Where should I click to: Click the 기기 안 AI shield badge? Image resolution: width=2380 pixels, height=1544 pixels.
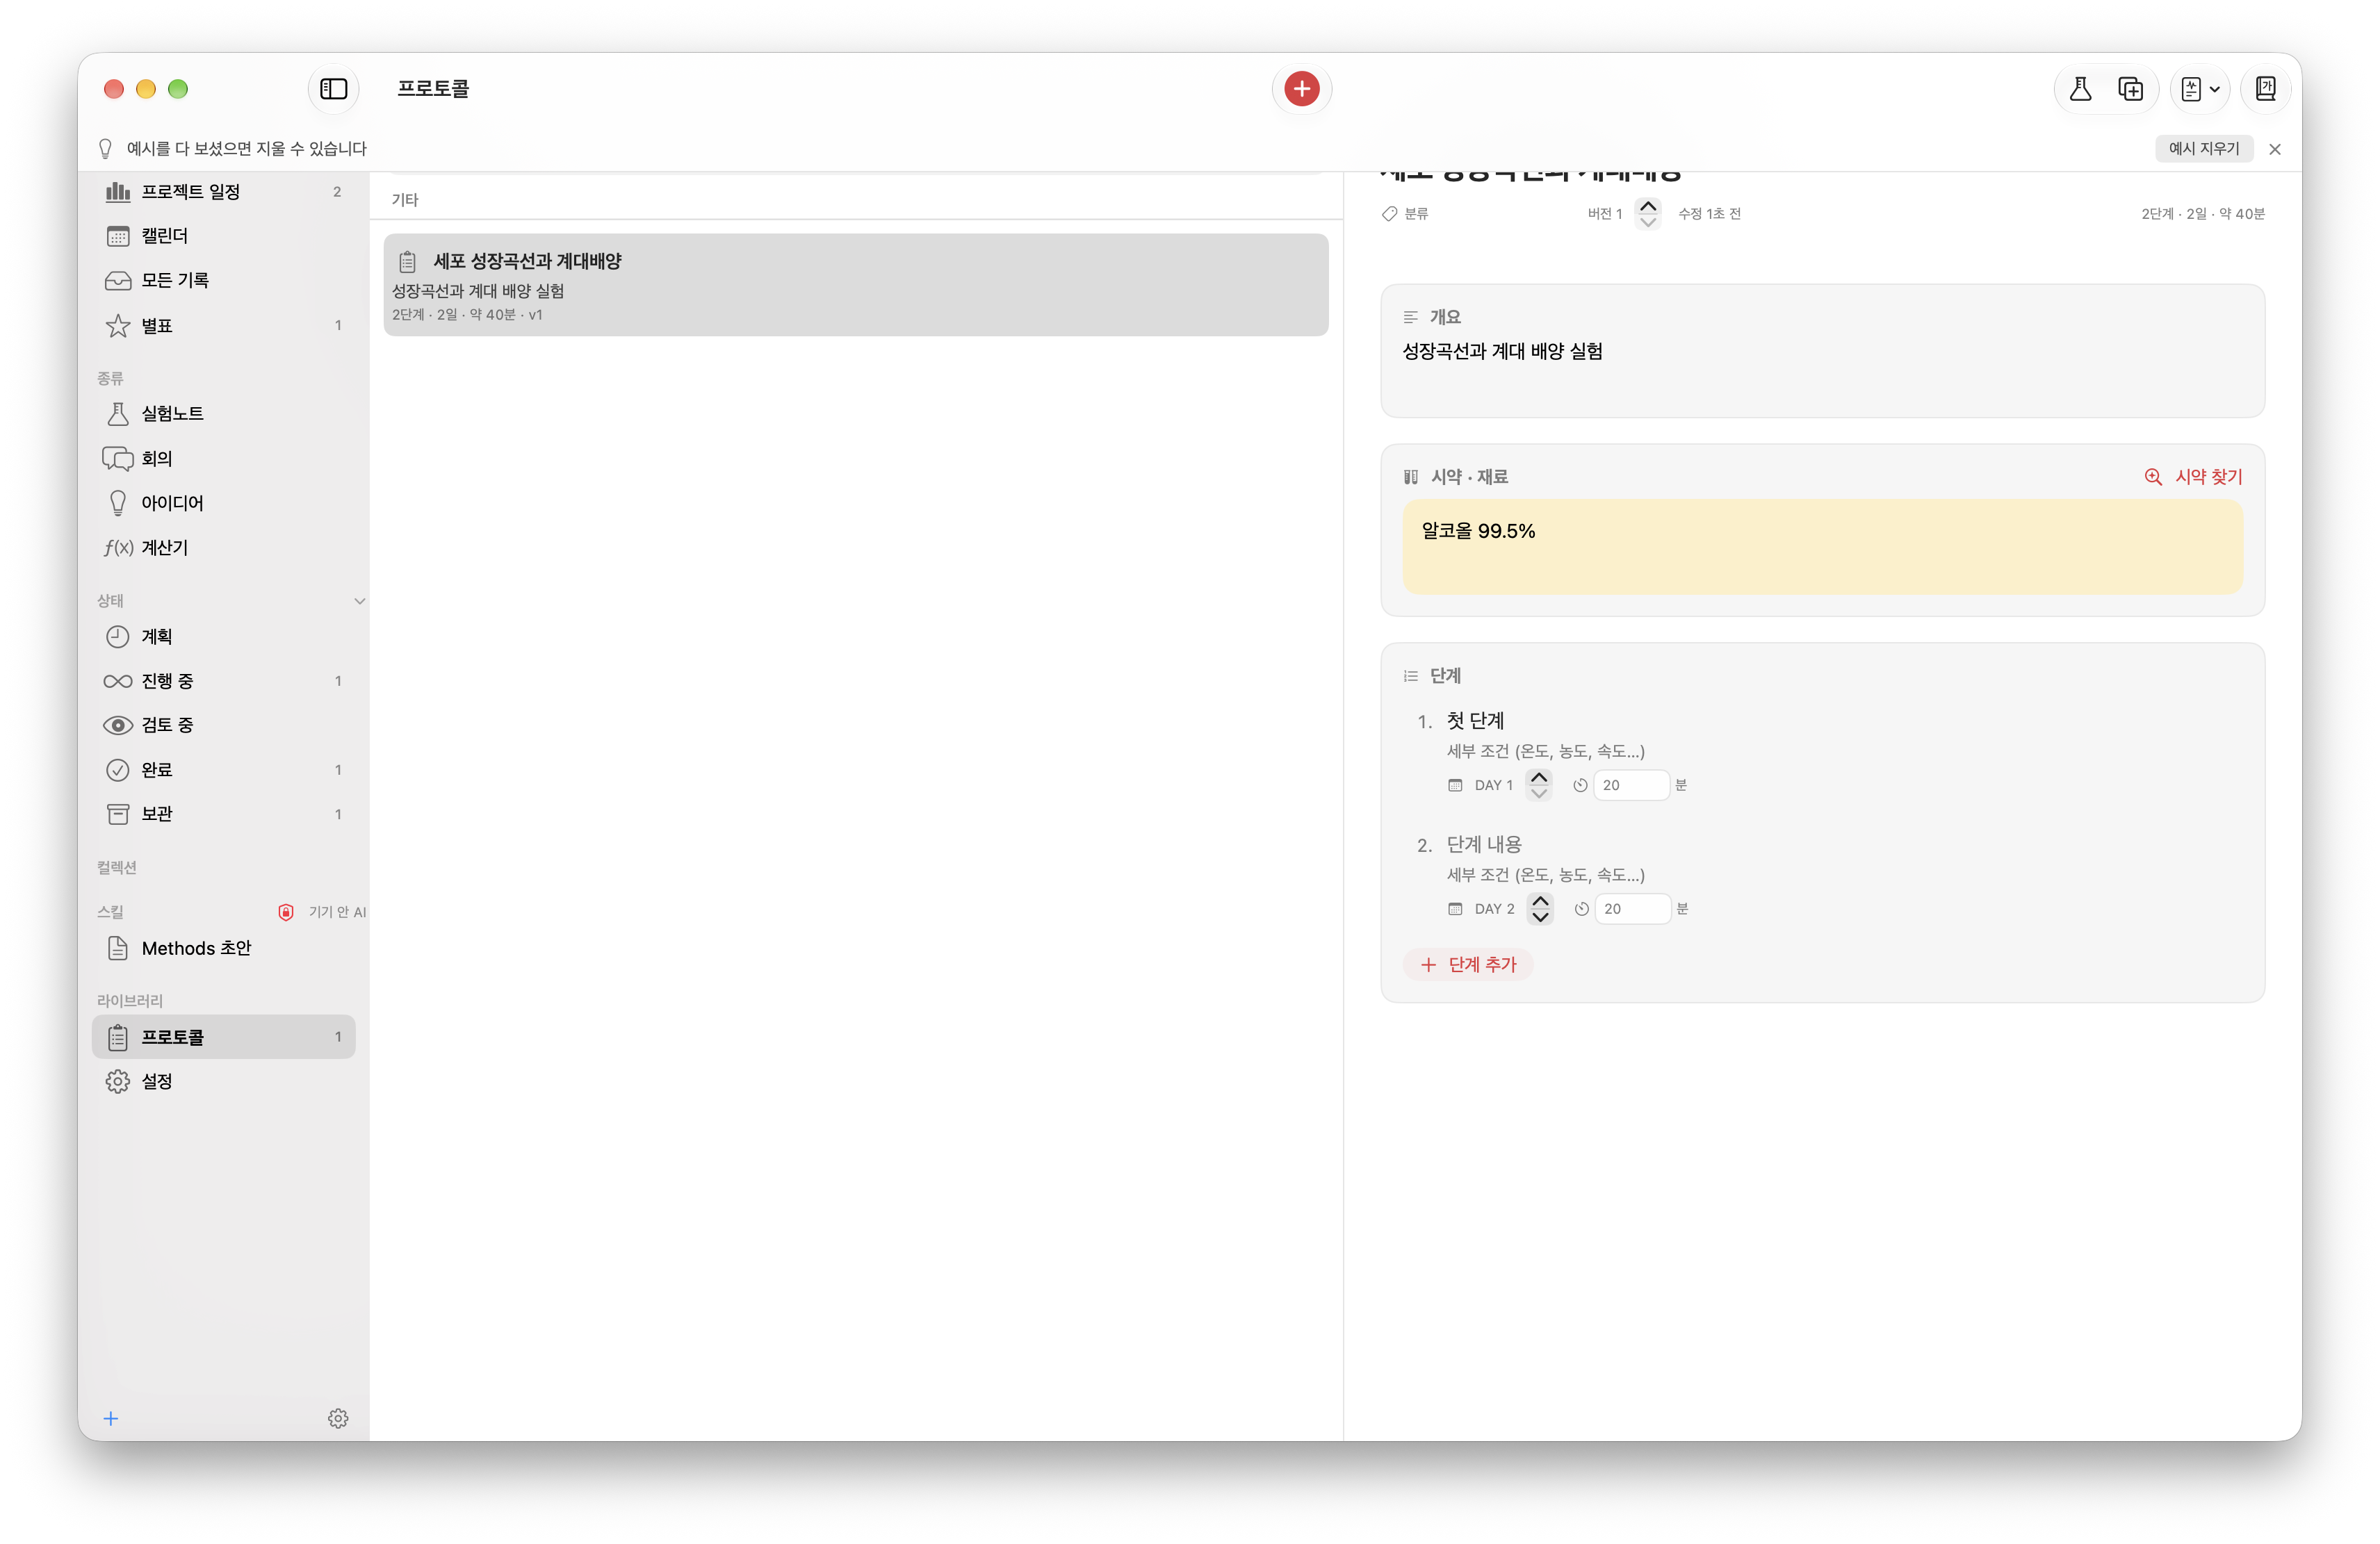tap(322, 912)
